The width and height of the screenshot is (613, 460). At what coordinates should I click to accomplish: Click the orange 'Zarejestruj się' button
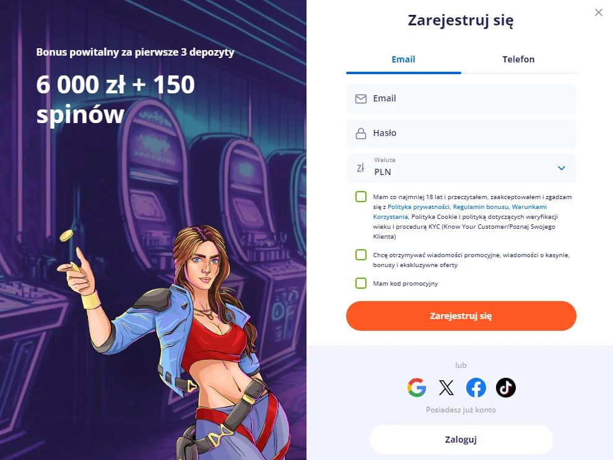tap(461, 316)
